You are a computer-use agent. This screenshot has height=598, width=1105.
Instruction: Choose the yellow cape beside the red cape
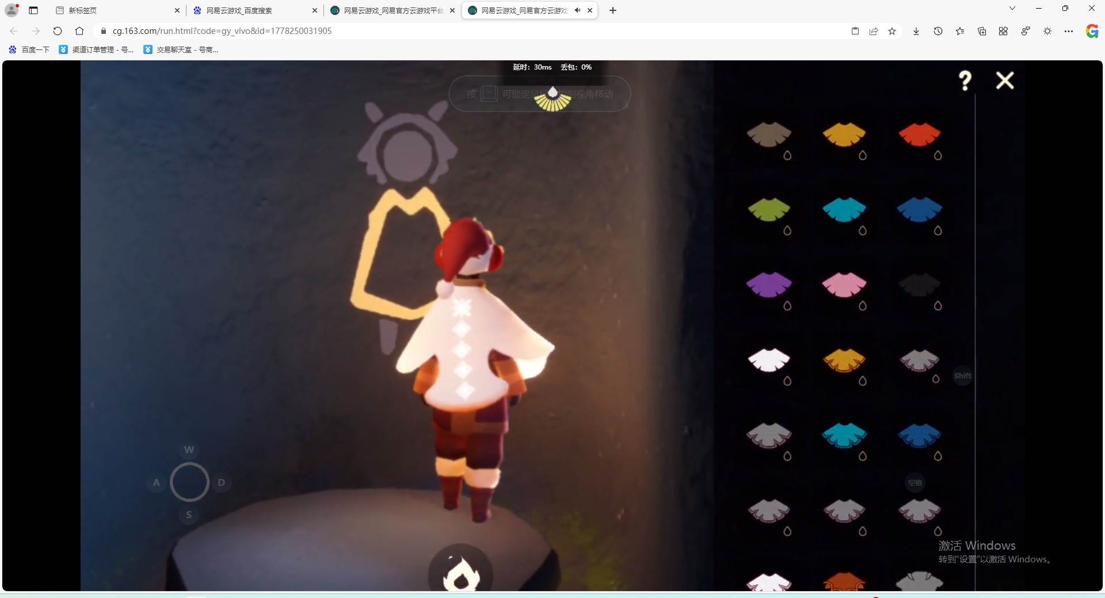[844, 134]
